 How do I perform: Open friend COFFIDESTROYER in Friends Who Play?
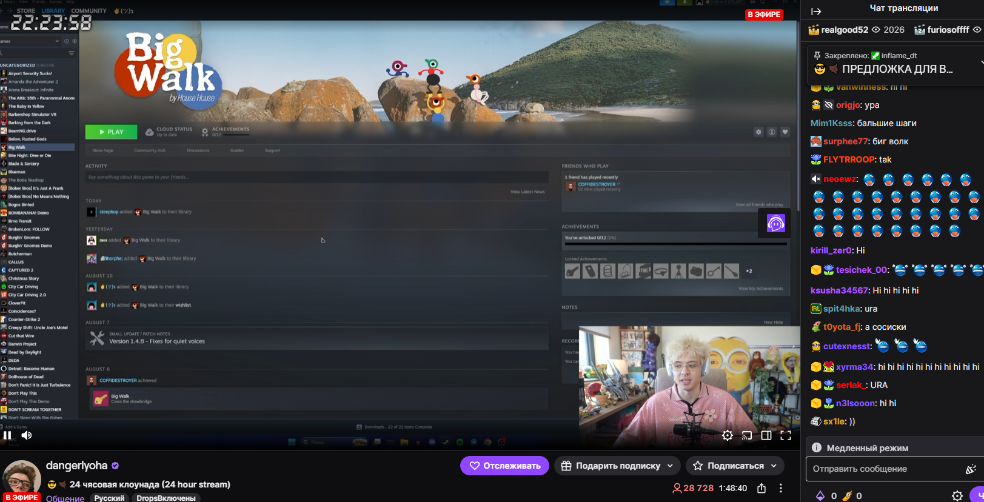[596, 184]
